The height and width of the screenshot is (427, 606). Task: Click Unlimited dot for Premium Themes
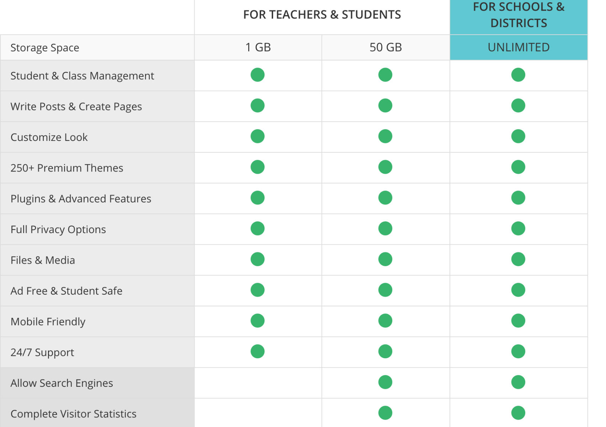click(x=518, y=167)
